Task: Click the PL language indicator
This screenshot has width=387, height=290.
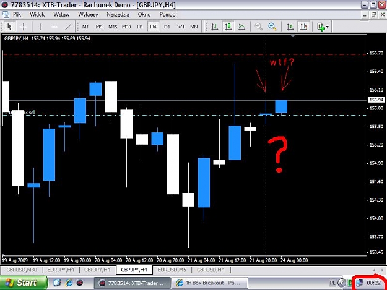Action: click(333, 283)
